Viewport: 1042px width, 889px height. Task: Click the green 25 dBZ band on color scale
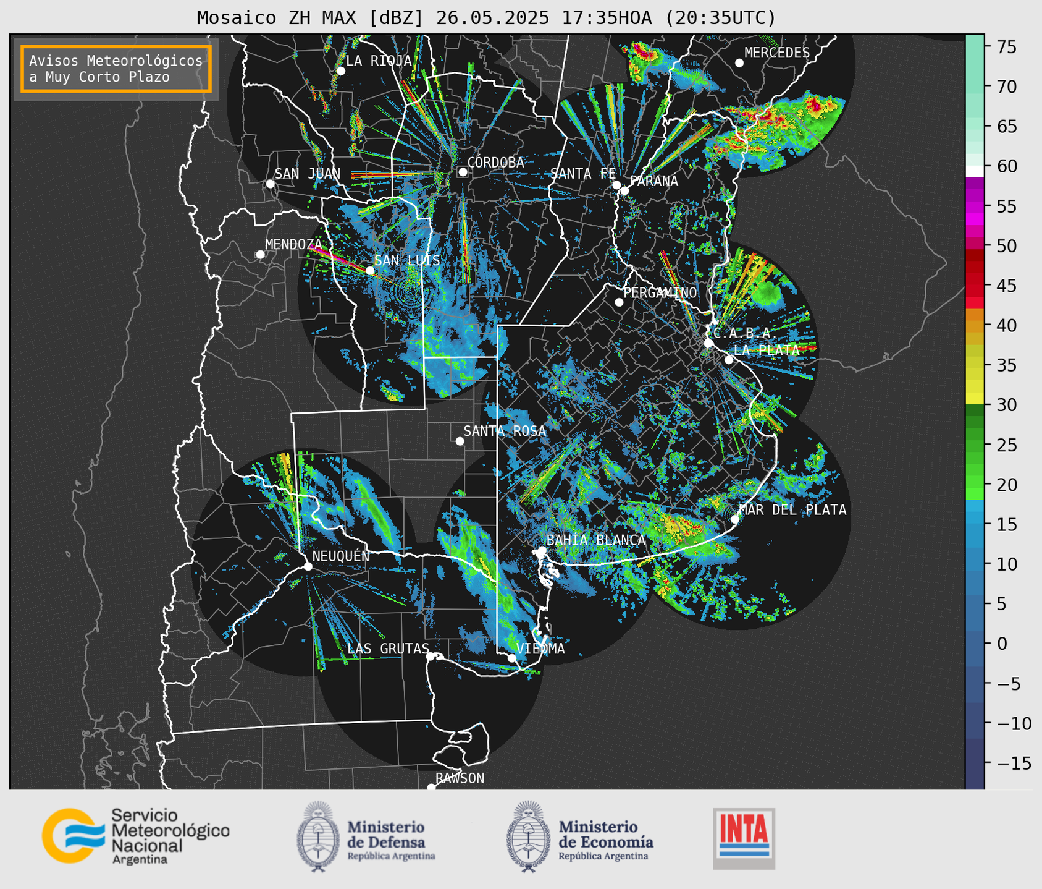pyautogui.click(x=975, y=444)
